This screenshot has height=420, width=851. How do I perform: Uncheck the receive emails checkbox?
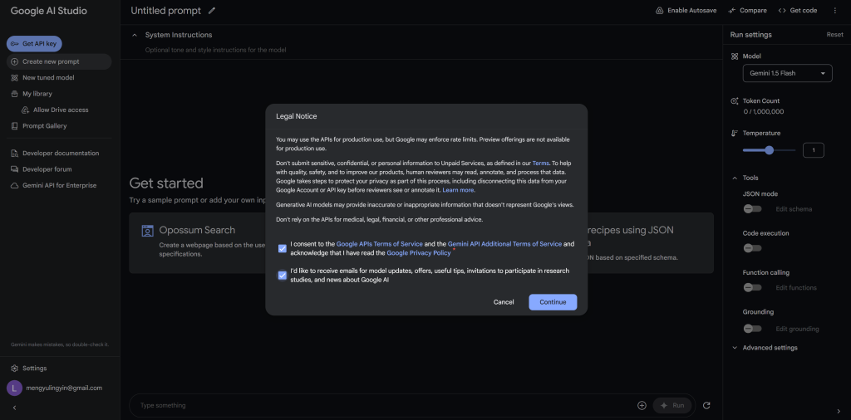(283, 276)
